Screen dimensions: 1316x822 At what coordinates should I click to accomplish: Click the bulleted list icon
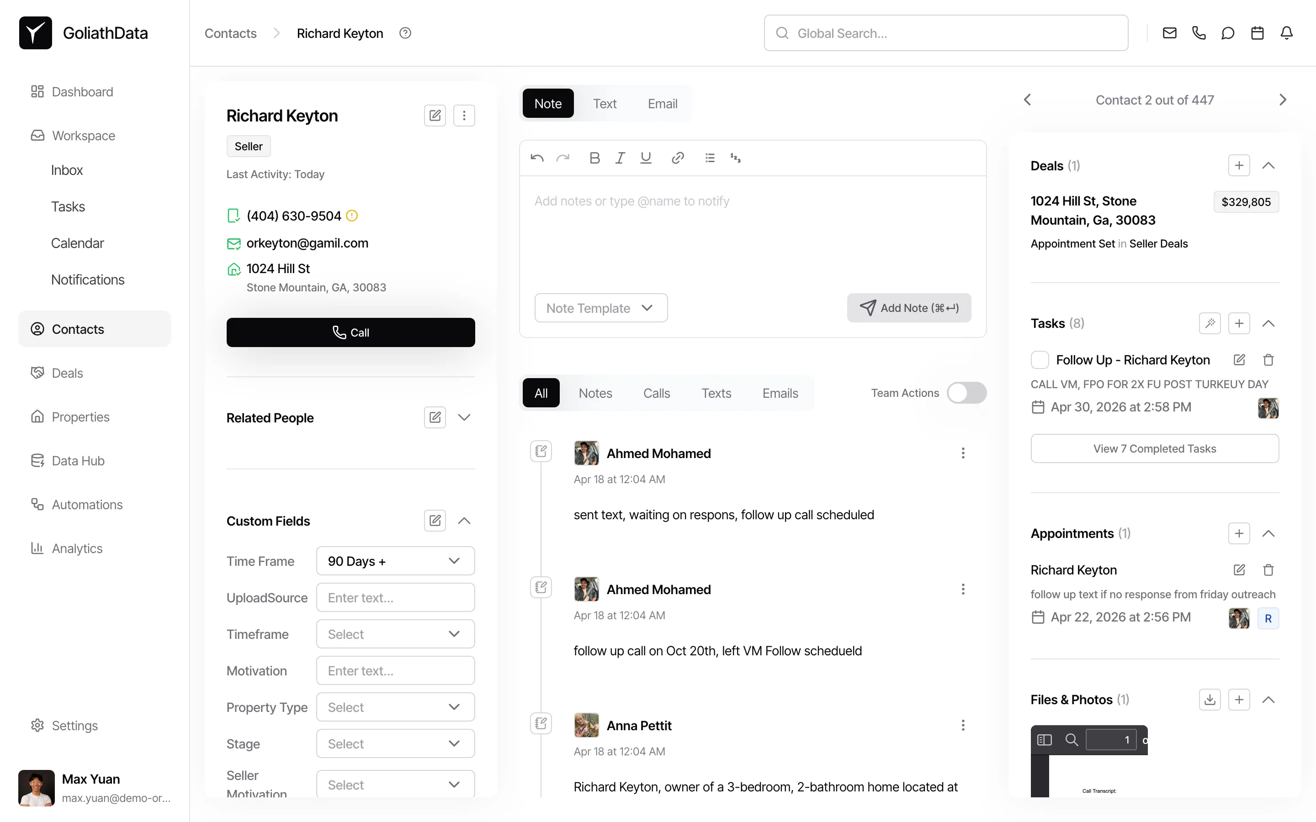[x=710, y=158]
